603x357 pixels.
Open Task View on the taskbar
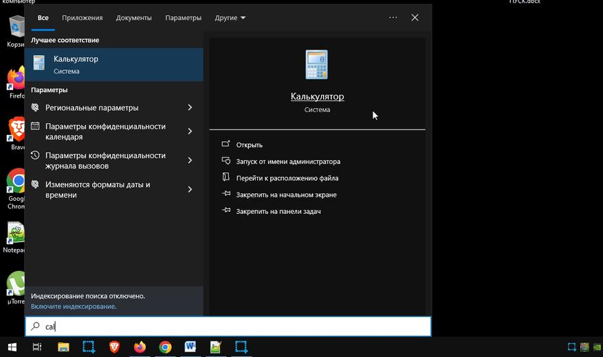(x=37, y=347)
